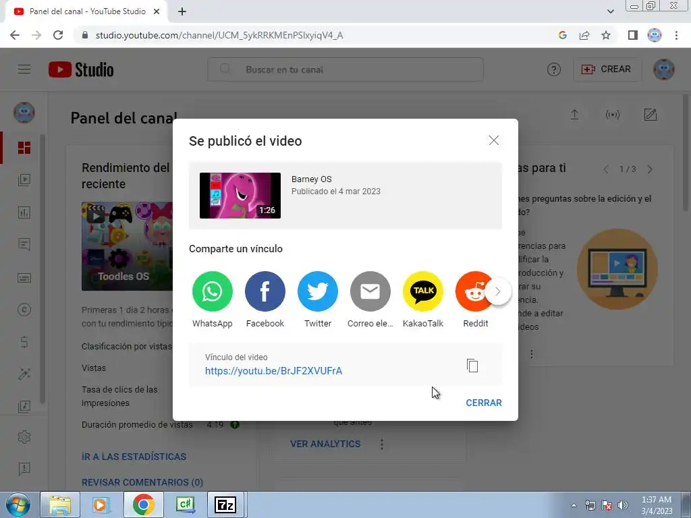Screen dimensions: 691x518
Task: Click the upload video arrow icon
Action: [x=574, y=115]
